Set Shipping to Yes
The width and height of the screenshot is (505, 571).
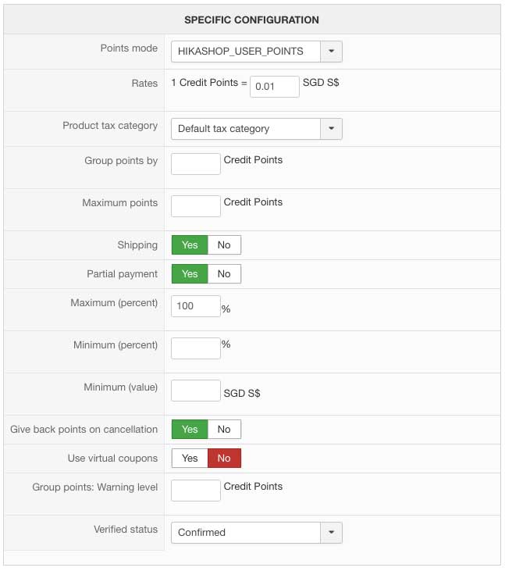point(190,245)
